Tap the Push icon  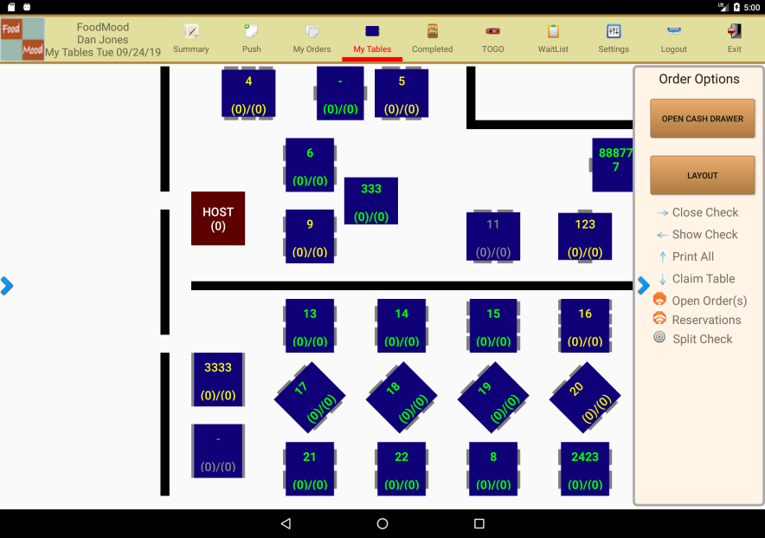tap(251, 32)
